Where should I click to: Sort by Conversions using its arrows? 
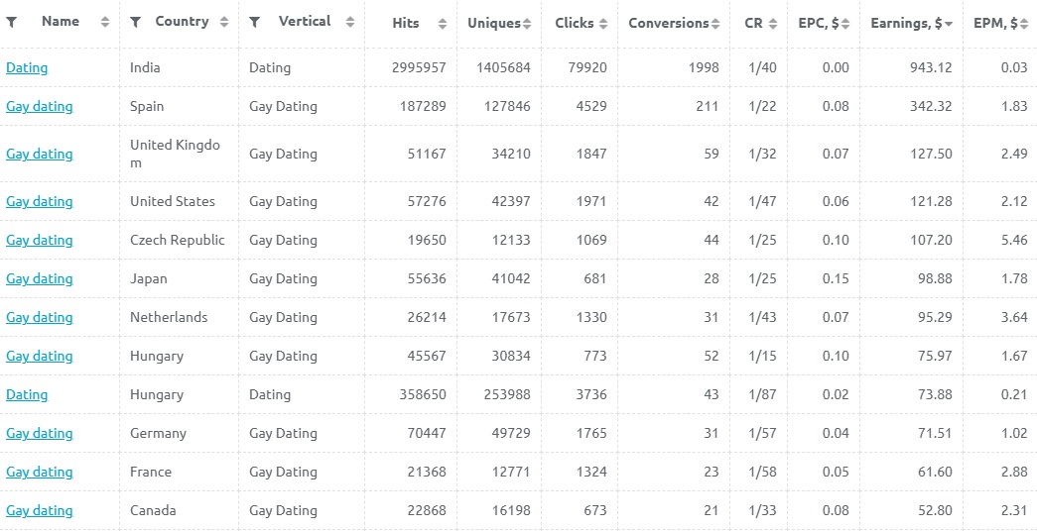click(716, 23)
